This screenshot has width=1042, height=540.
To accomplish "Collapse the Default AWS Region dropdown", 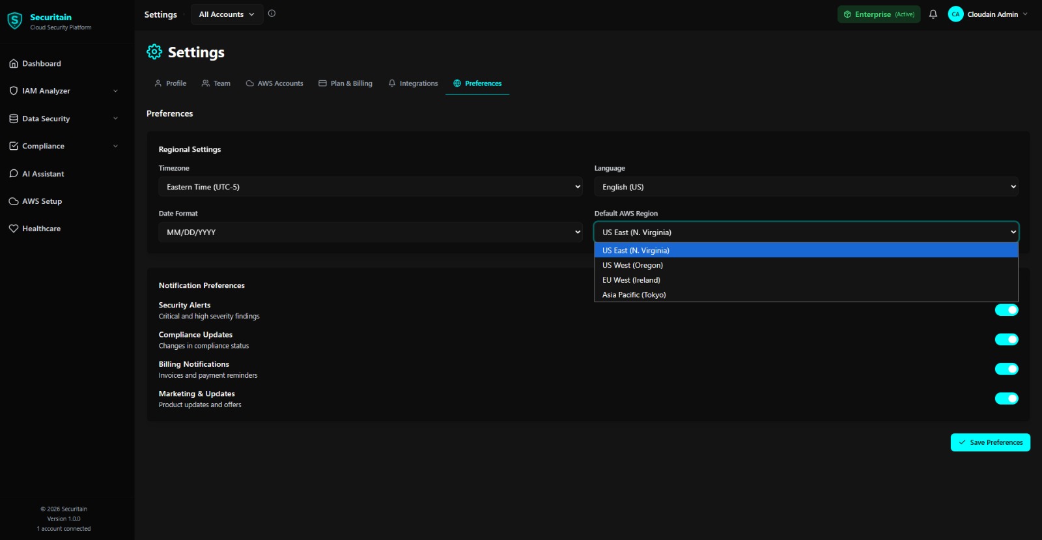I will pyautogui.click(x=806, y=233).
